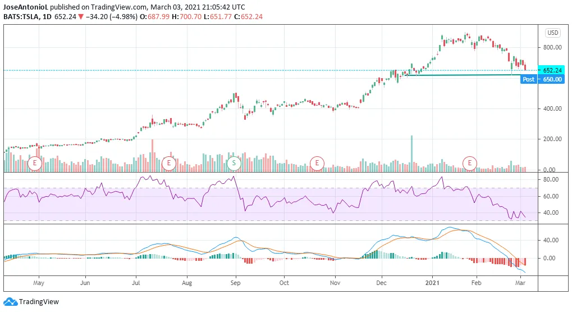The height and width of the screenshot is (312, 572).
Task: Click the RSI 60.00 axis label
Action: pyautogui.click(x=551, y=196)
